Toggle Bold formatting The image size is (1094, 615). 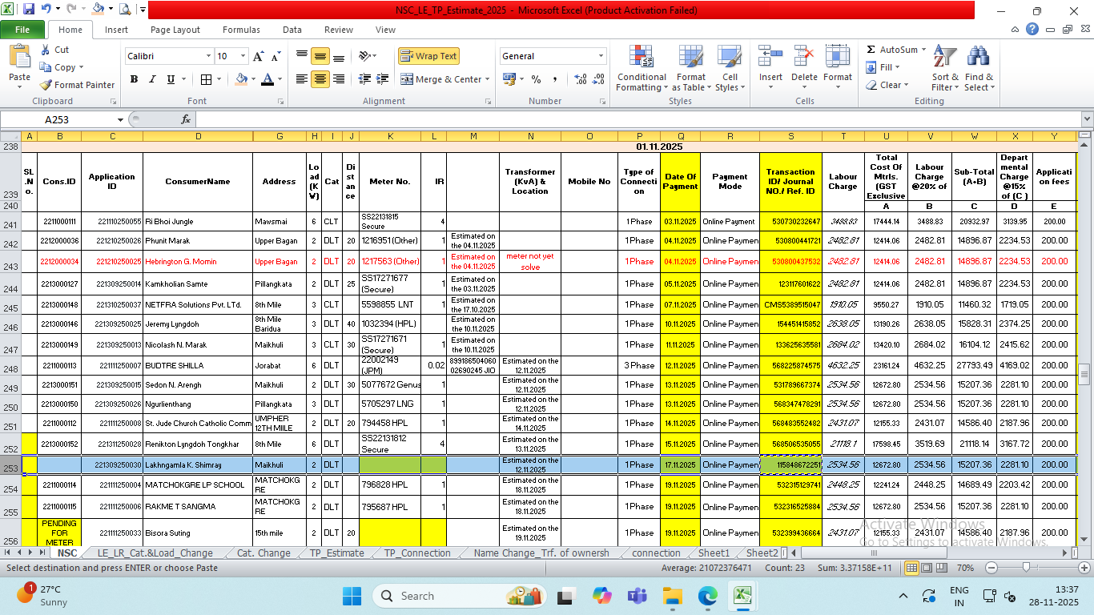click(x=134, y=79)
